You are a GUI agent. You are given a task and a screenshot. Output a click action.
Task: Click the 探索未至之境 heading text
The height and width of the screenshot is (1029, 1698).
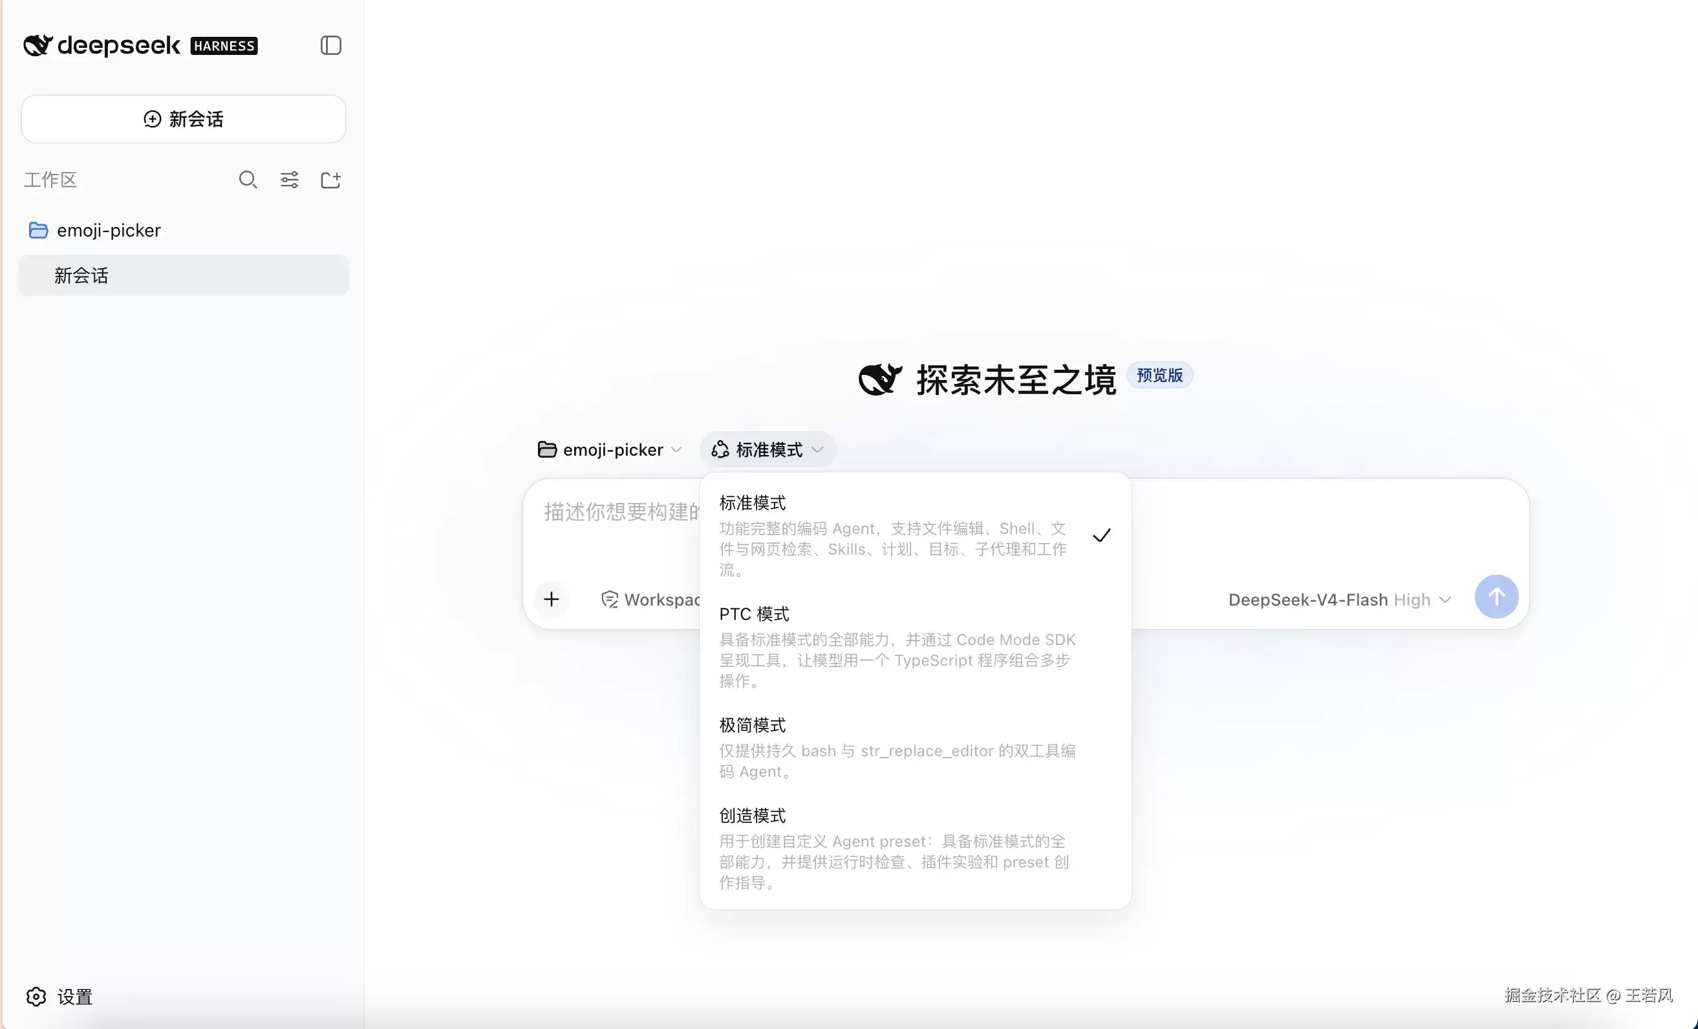(x=1016, y=379)
